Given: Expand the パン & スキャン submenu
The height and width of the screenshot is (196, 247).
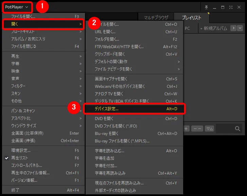Looking at the screenshot, I should 43,111.
